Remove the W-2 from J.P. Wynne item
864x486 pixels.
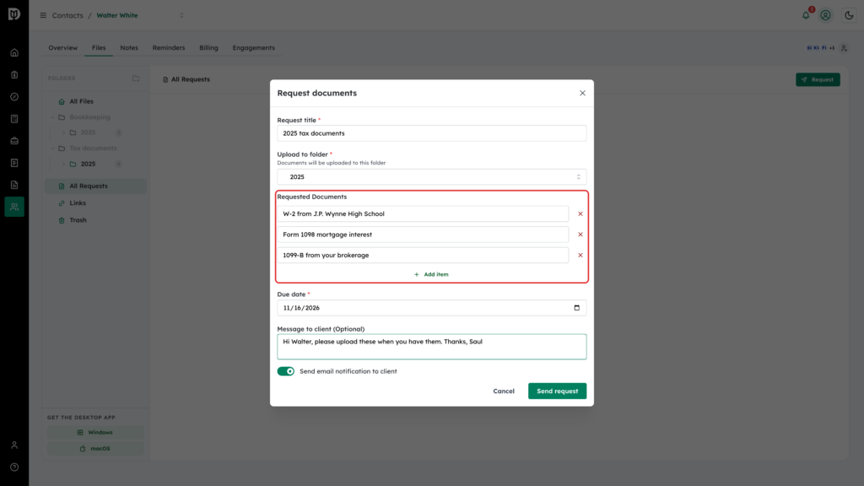point(580,213)
